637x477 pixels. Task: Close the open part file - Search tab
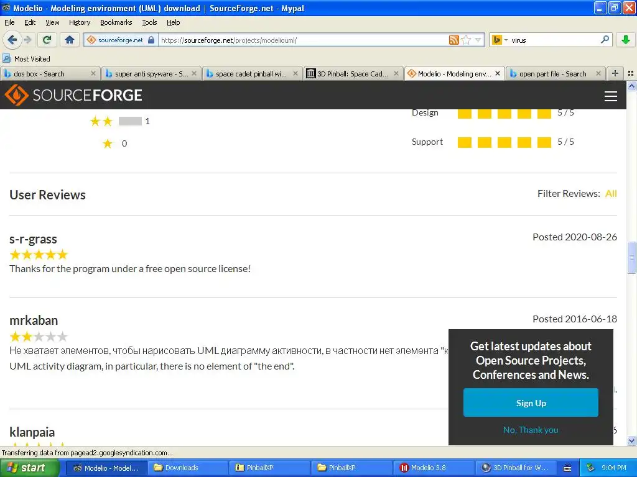pos(598,73)
